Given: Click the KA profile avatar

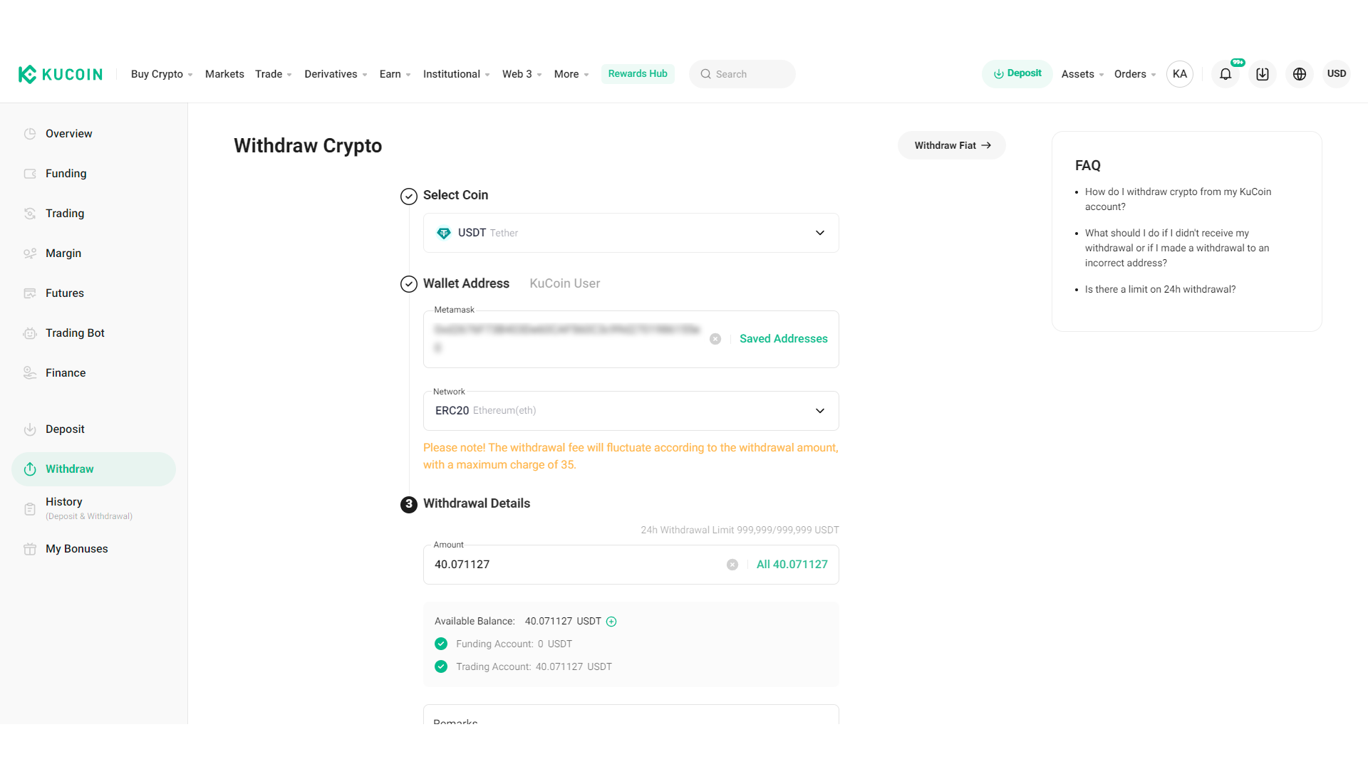Looking at the screenshot, I should (x=1180, y=74).
